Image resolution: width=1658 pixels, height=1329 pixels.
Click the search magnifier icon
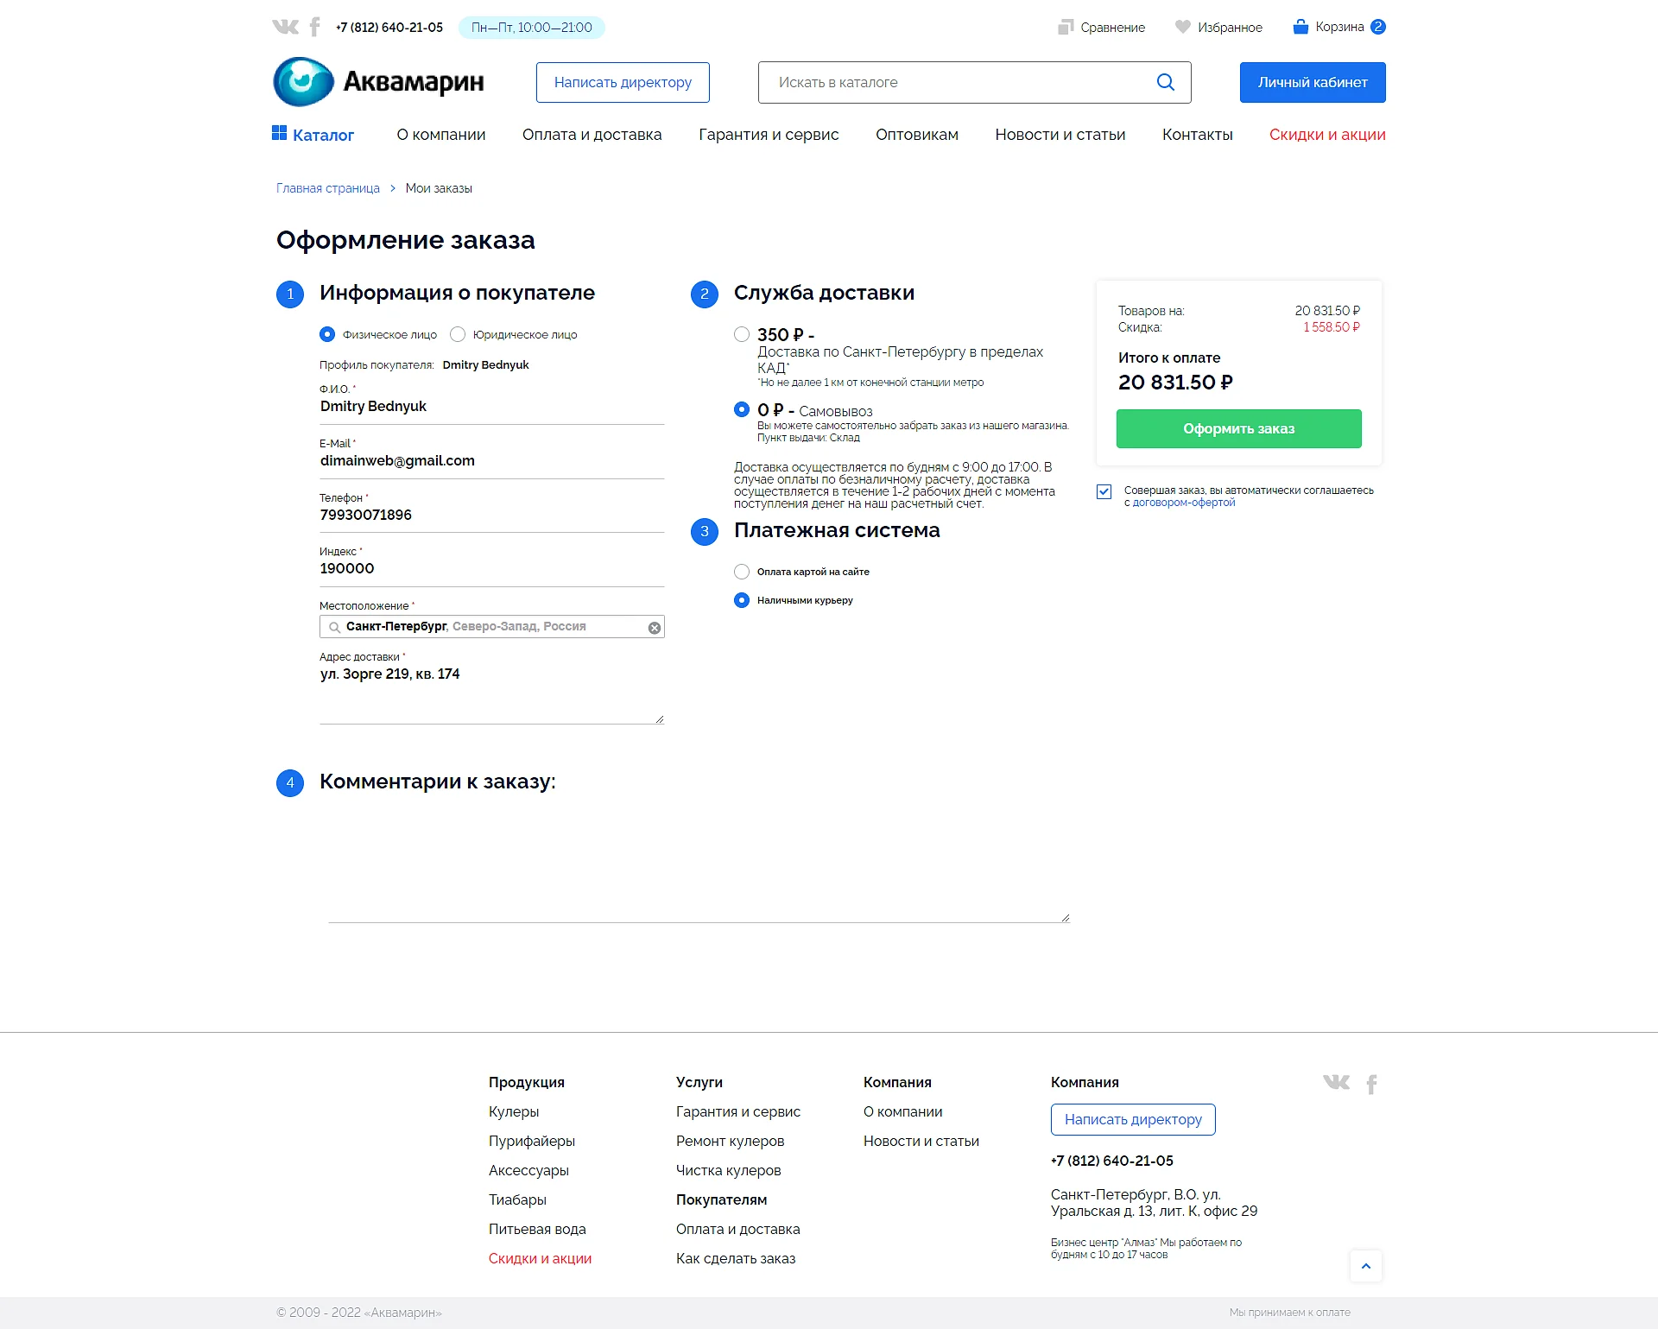[1165, 82]
